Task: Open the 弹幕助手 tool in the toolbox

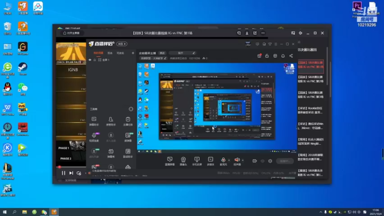Action: click(94, 121)
